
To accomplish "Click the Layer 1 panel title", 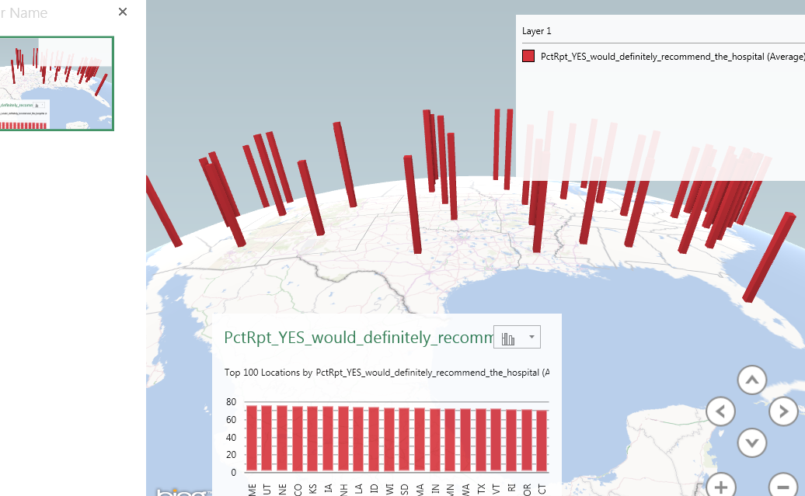I will (537, 30).
